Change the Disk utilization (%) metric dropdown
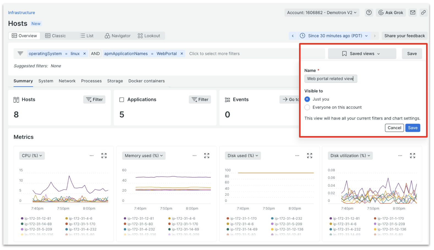Image resolution: width=434 pixels, height=250 pixels. tap(350, 156)
